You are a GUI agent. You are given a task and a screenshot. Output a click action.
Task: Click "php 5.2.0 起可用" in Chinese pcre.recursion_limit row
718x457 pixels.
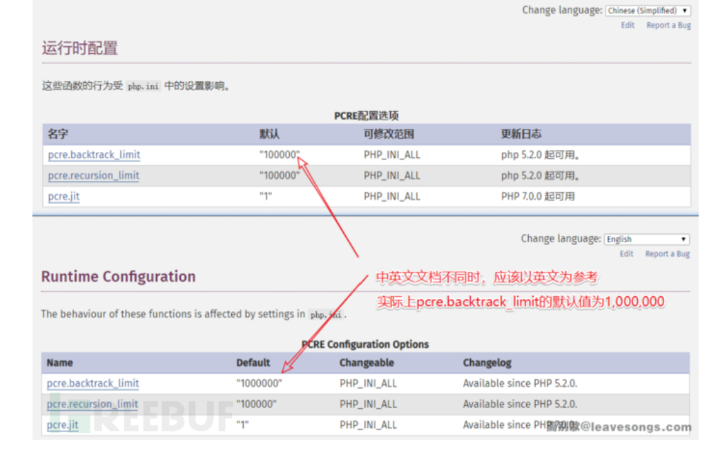coord(541,175)
